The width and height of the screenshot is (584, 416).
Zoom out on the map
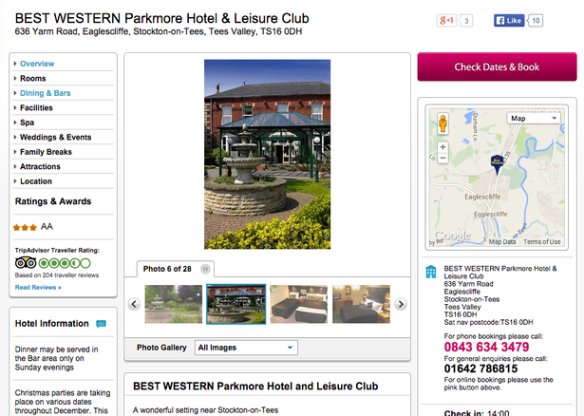[443, 158]
